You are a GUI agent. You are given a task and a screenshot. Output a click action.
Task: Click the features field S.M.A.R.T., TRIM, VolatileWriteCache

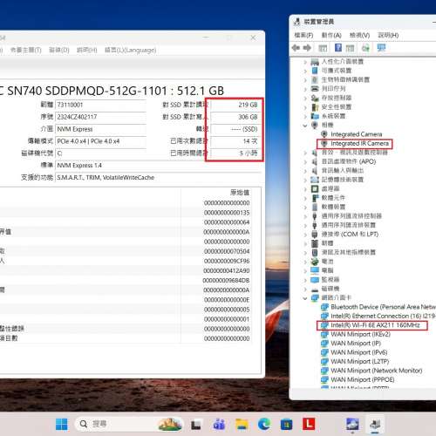tap(158, 178)
